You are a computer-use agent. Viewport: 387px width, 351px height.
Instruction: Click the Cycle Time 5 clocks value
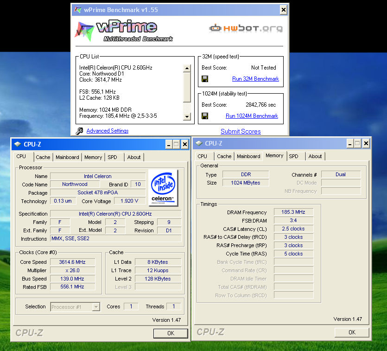click(x=293, y=254)
